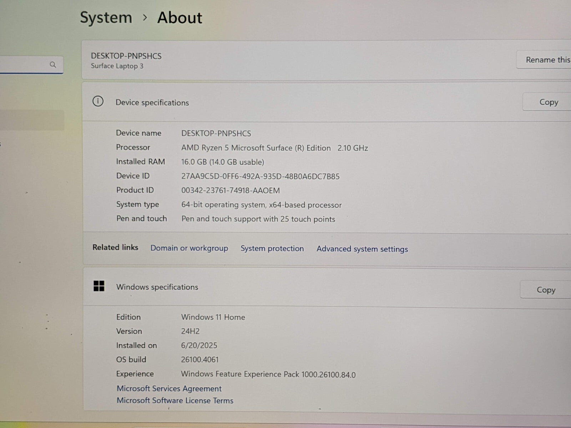Click the search magnifier icon

click(53, 65)
